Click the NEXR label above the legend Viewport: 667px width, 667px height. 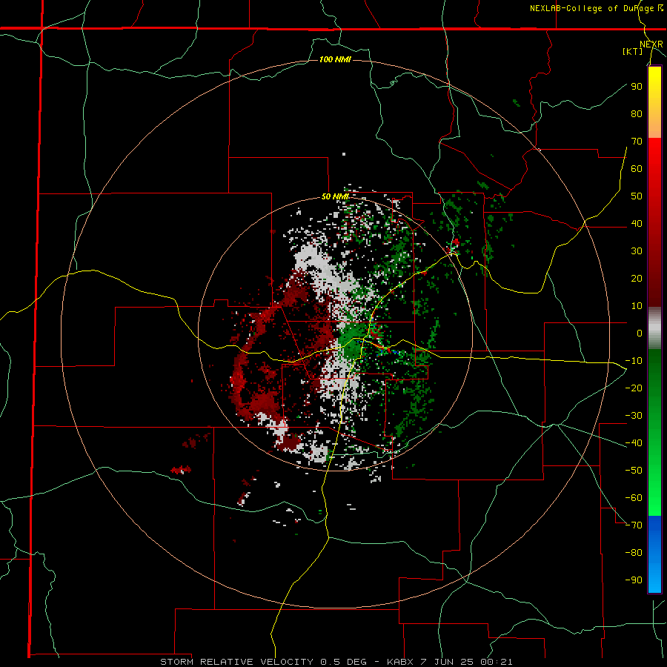(x=651, y=44)
